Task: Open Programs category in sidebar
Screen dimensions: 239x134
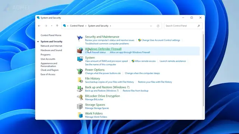Action: point(46,55)
